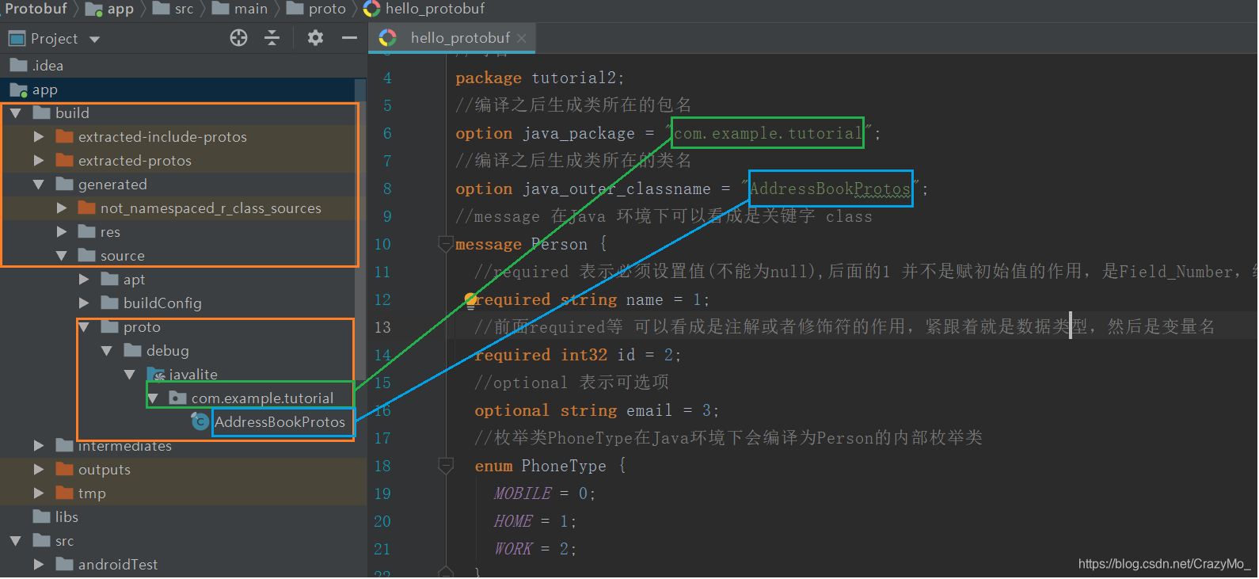The image size is (1259, 579).
Task: Expand the apt folder
Action: [x=84, y=280]
